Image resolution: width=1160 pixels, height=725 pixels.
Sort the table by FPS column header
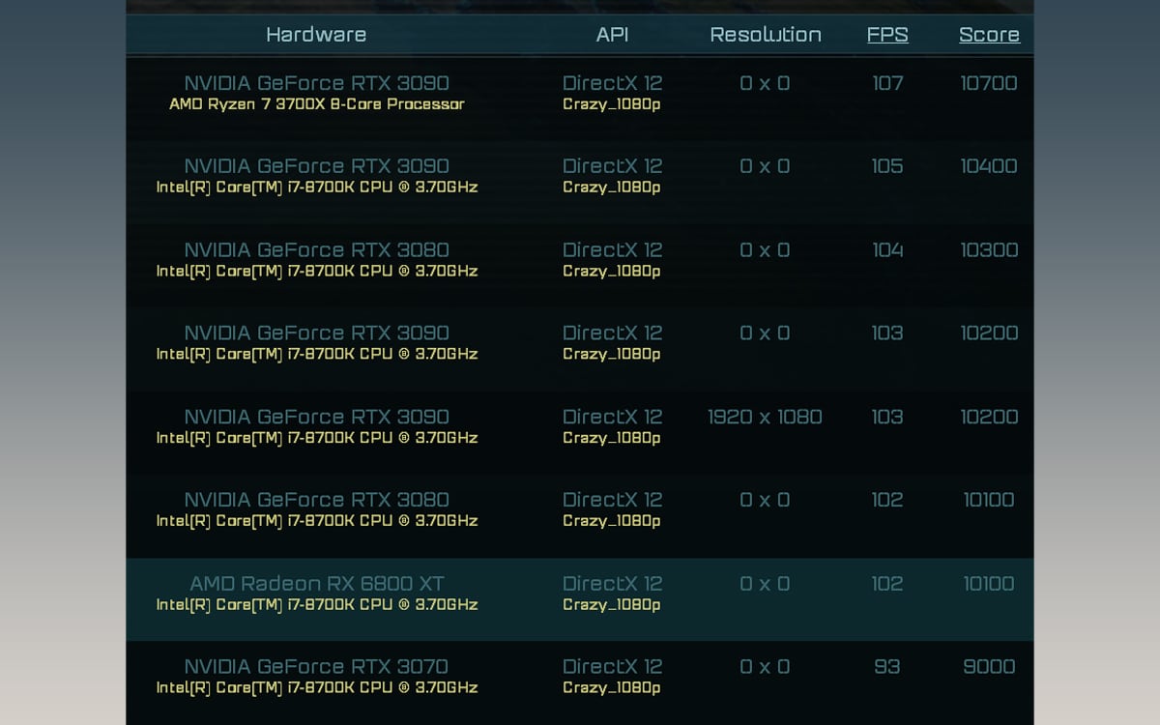886,35
